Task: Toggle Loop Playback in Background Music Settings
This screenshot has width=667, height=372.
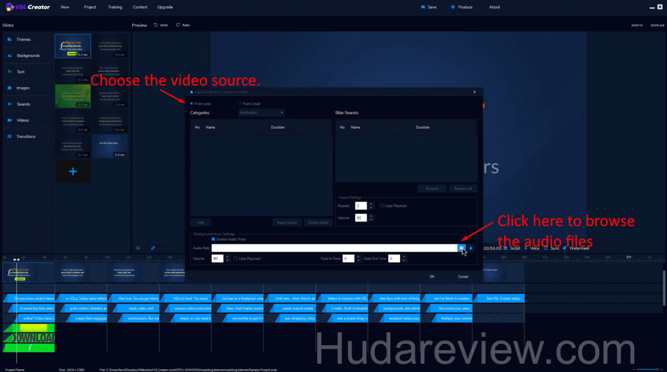Action: click(x=236, y=258)
